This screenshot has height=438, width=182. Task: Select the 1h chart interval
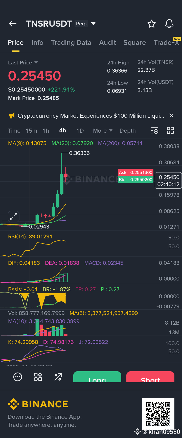[x=46, y=131]
